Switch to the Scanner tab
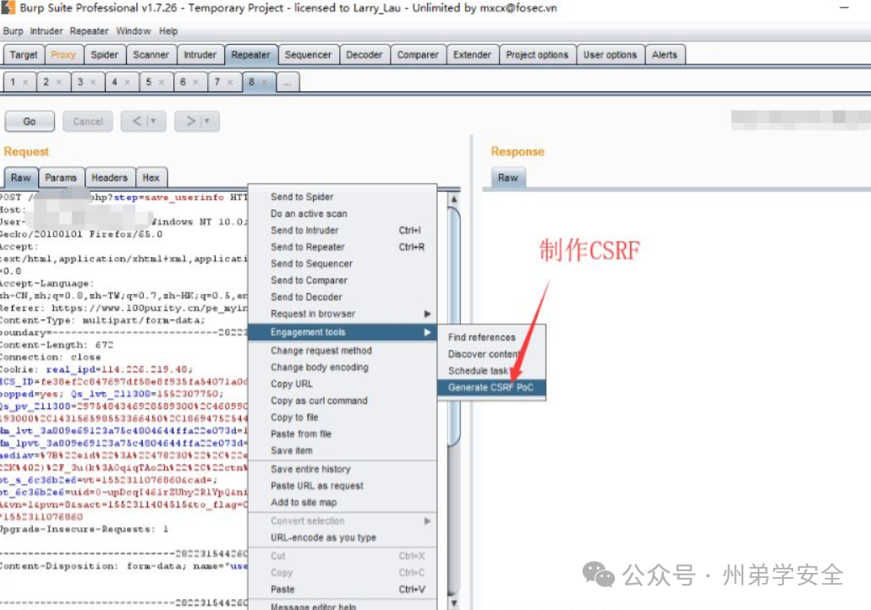This screenshot has width=871, height=610. [x=151, y=55]
